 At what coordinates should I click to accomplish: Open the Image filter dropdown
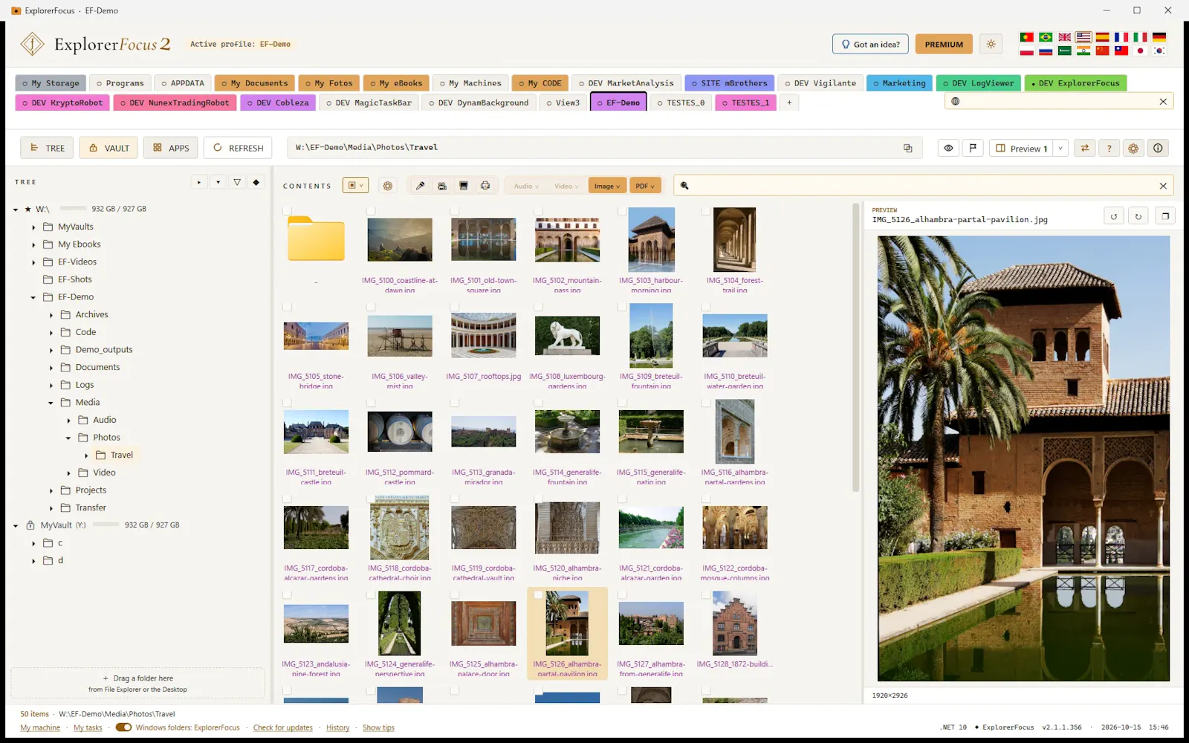click(x=607, y=186)
